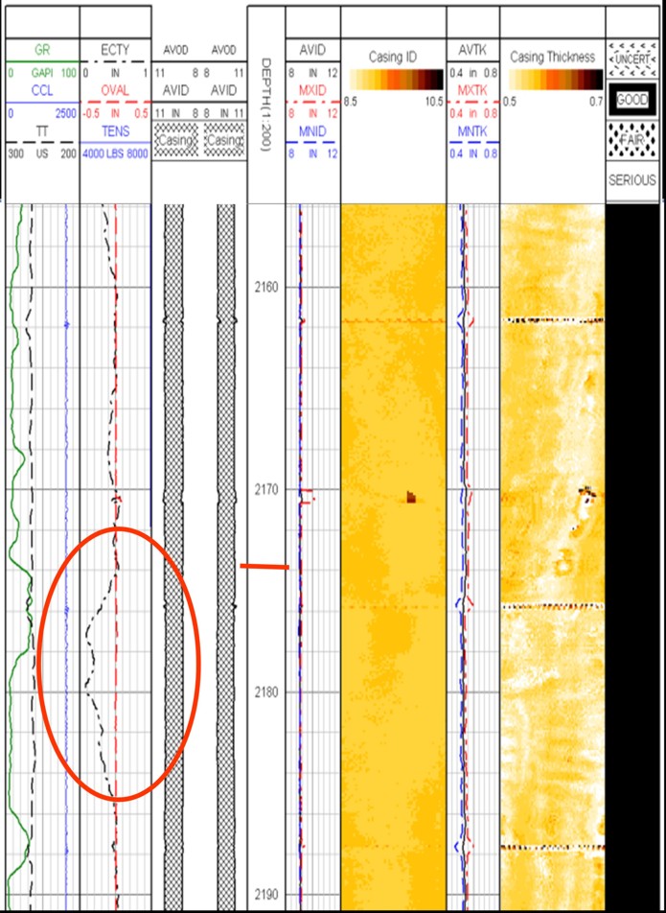Click the short red marker line near the depth track

pyautogui.click(x=264, y=567)
